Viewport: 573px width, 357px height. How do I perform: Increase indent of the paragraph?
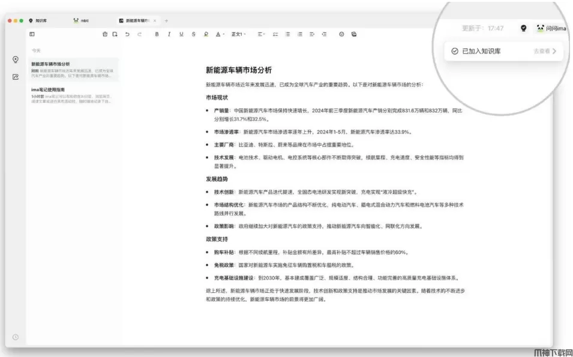pos(312,34)
